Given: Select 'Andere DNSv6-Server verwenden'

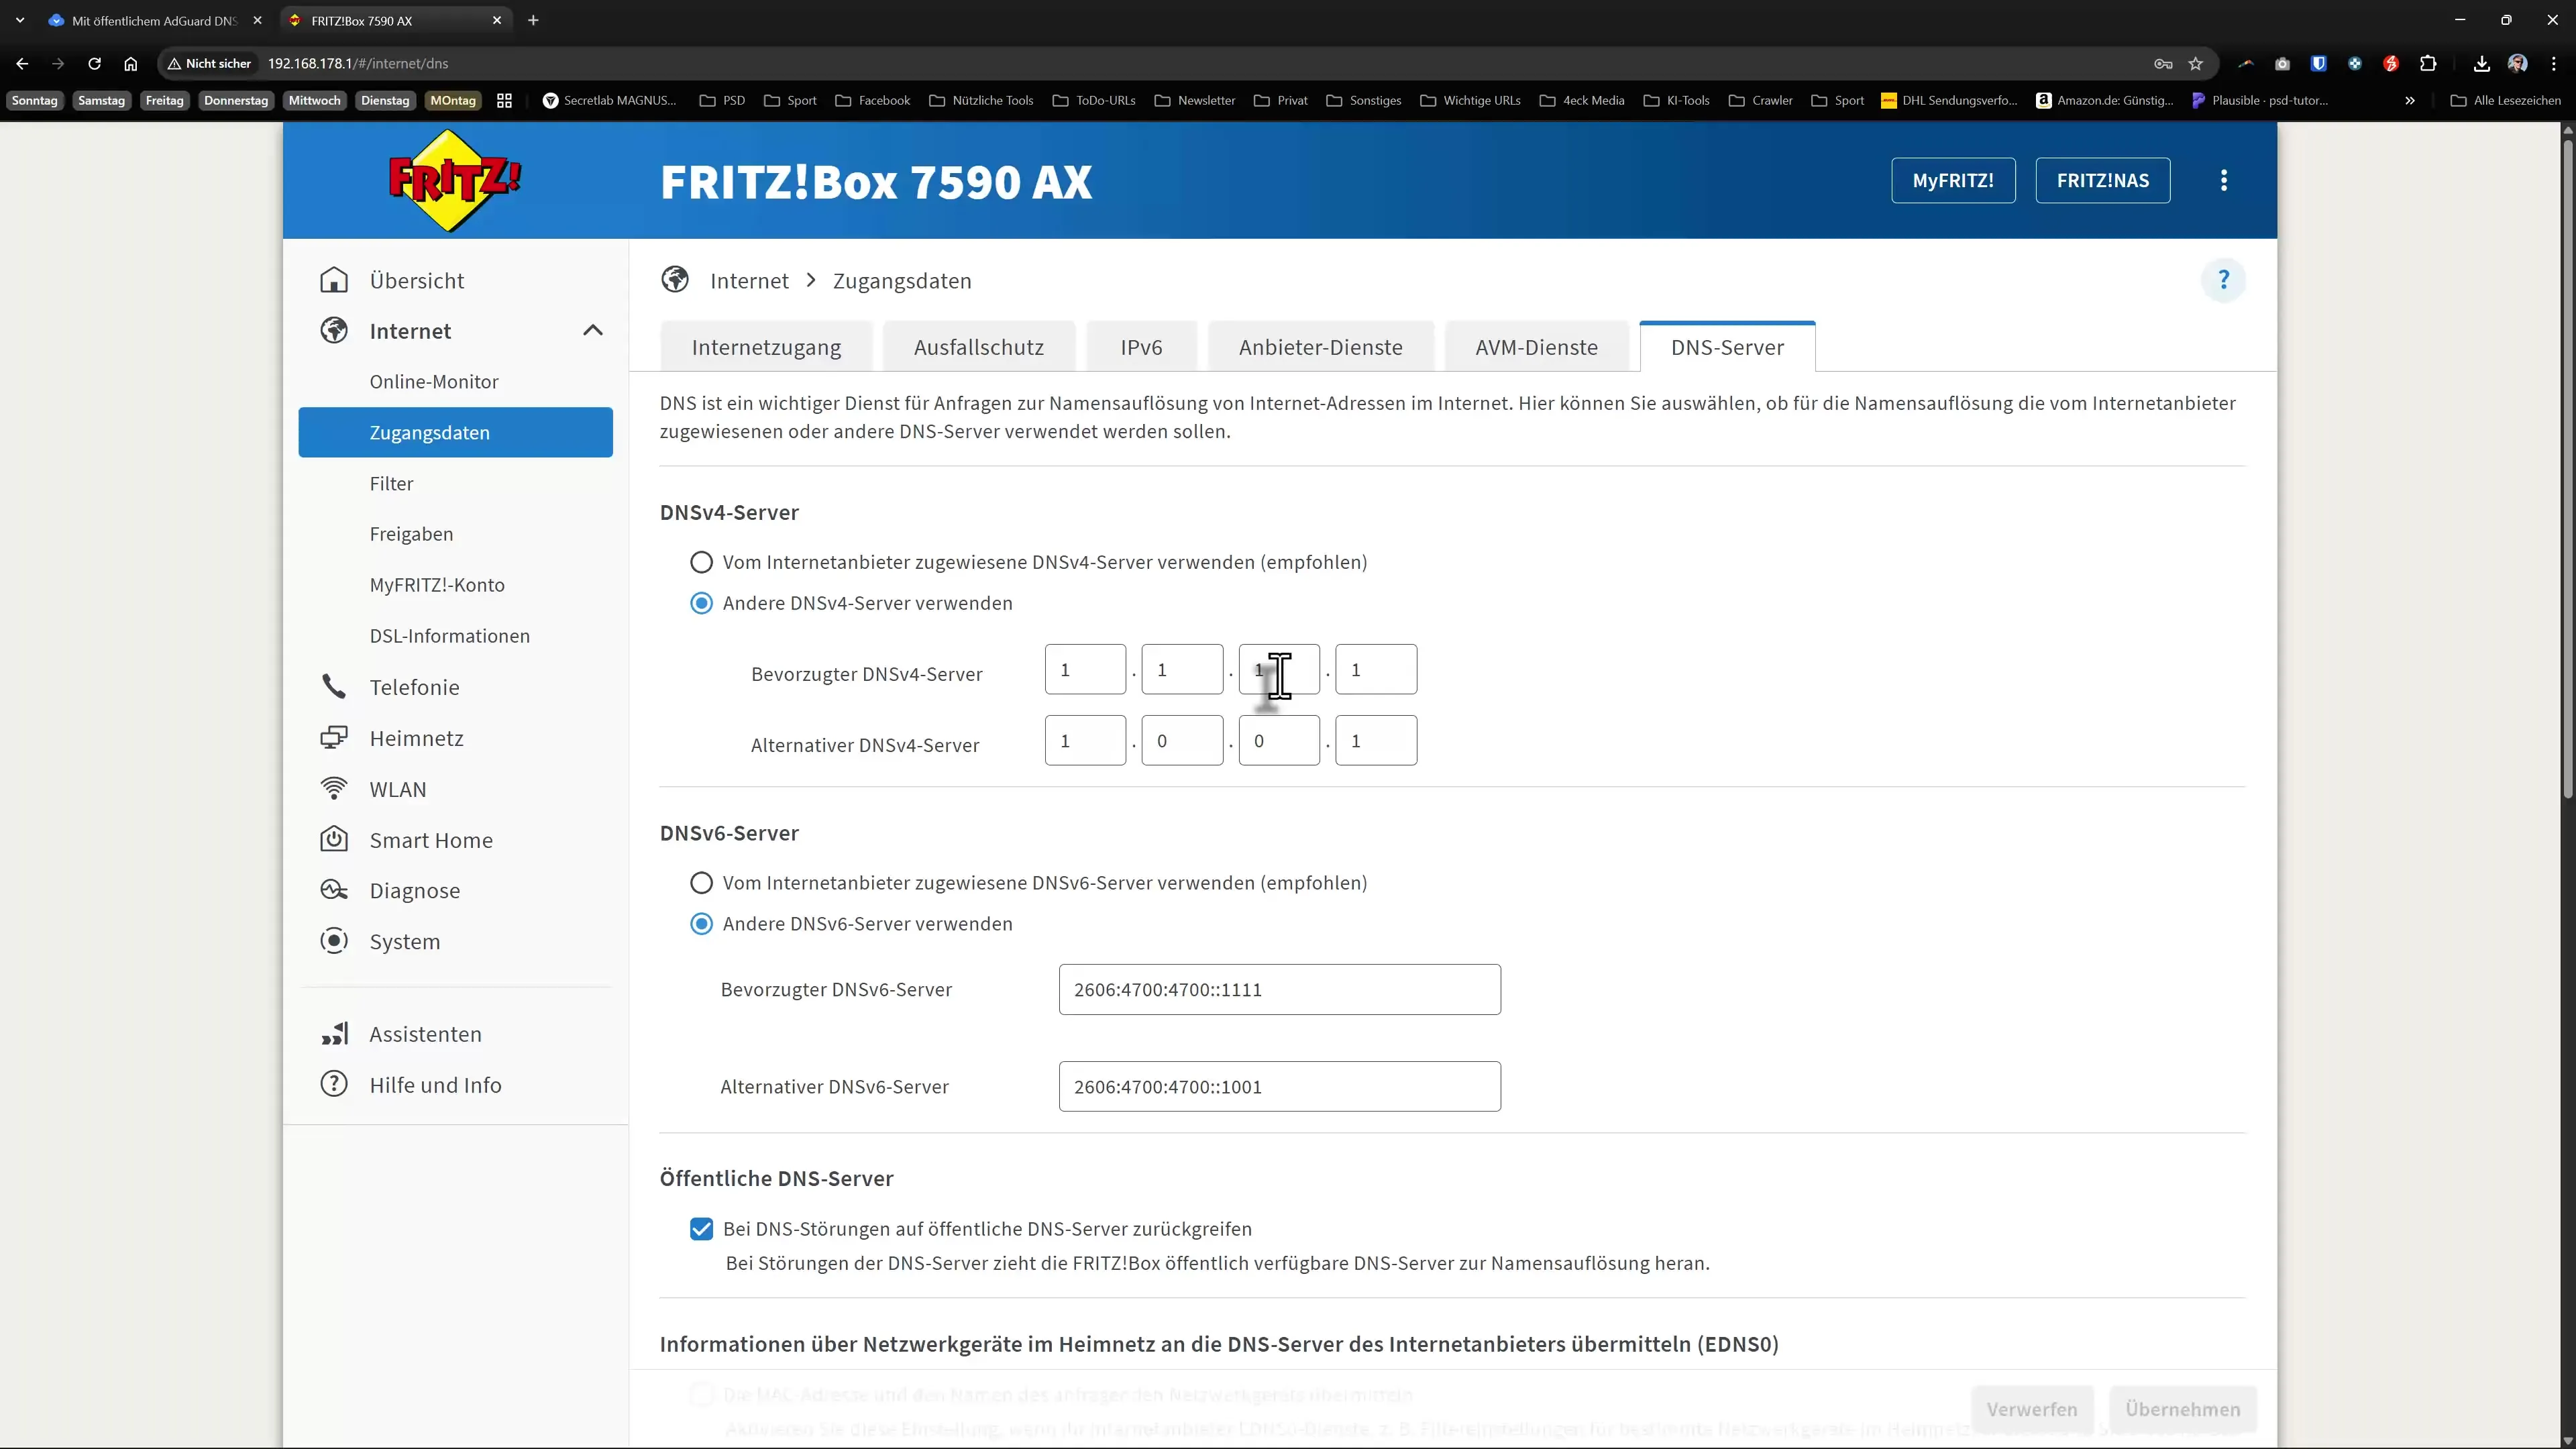Looking at the screenshot, I should click(701, 923).
